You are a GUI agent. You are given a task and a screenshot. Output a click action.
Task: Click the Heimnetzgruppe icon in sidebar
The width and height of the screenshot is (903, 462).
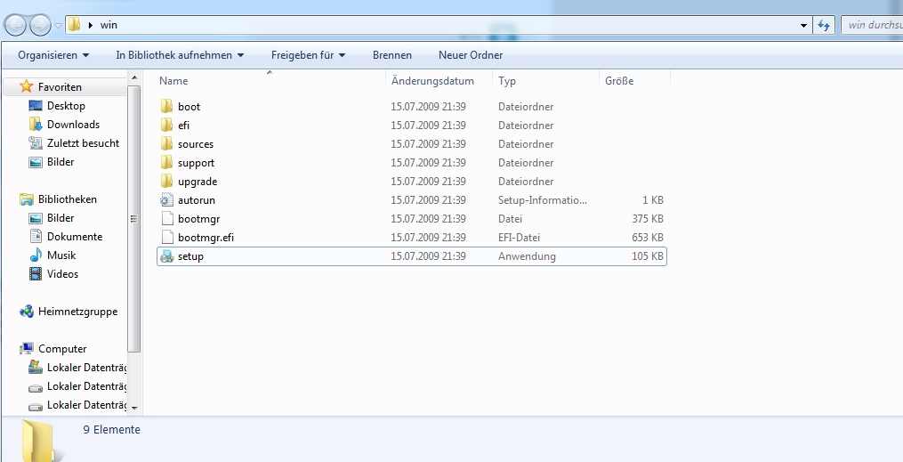27,312
